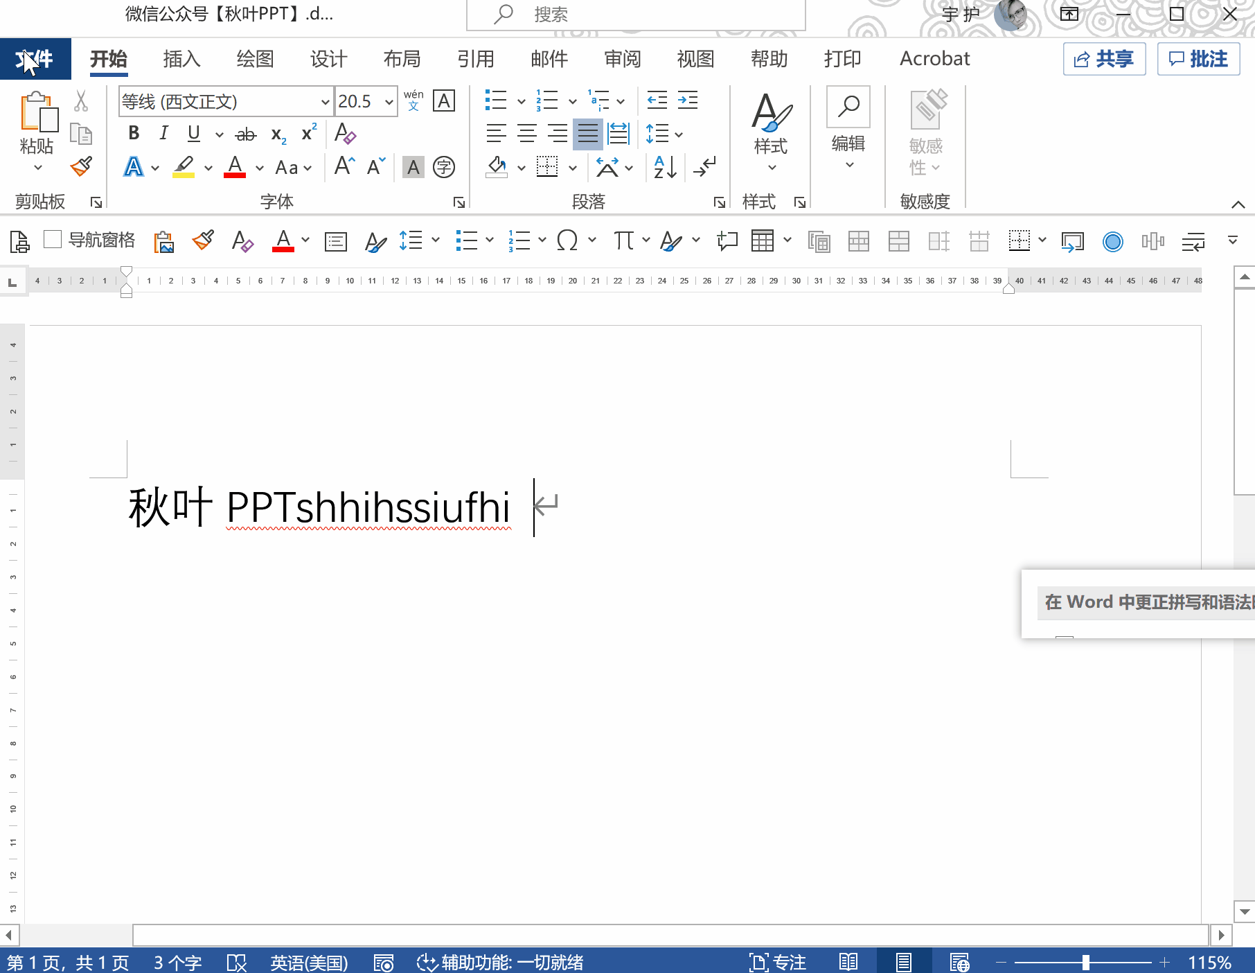This screenshot has width=1255, height=973.
Task: Switch to Read Mode in status bar
Action: point(848,963)
